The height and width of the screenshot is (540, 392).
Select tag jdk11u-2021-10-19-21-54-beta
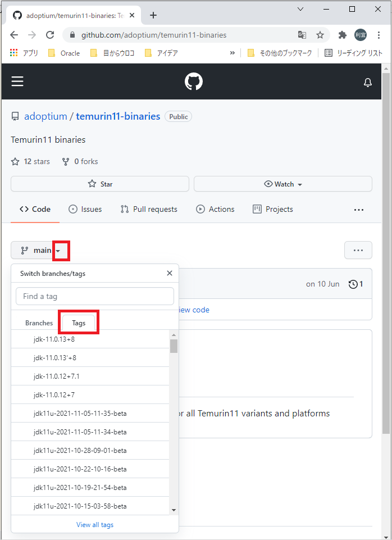(90, 488)
